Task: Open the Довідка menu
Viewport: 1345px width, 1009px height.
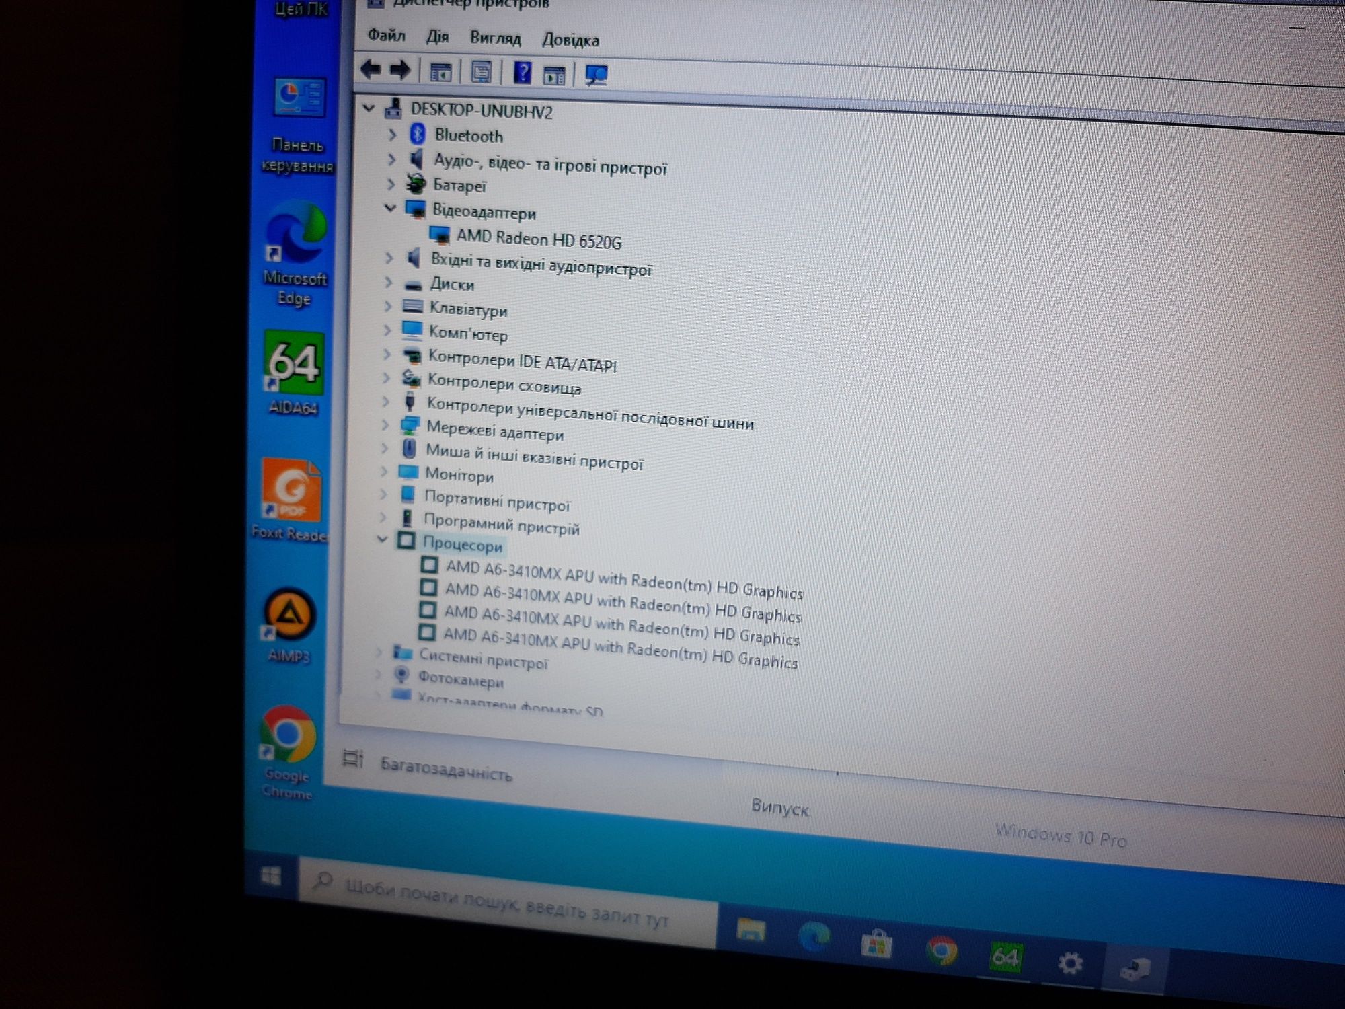Action: pyautogui.click(x=570, y=40)
